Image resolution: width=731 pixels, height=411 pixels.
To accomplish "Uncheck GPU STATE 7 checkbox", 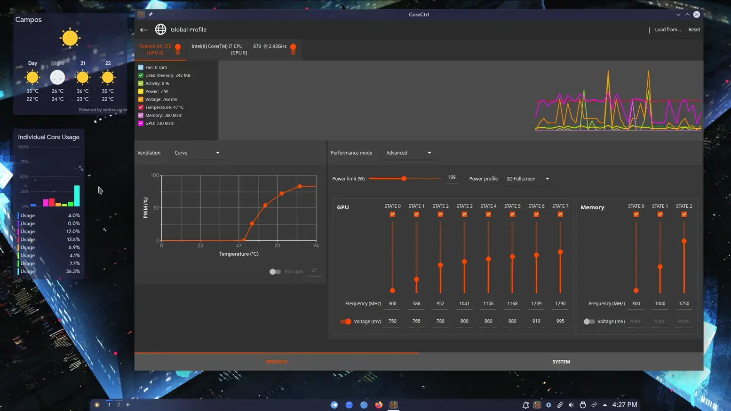I will (560, 214).
